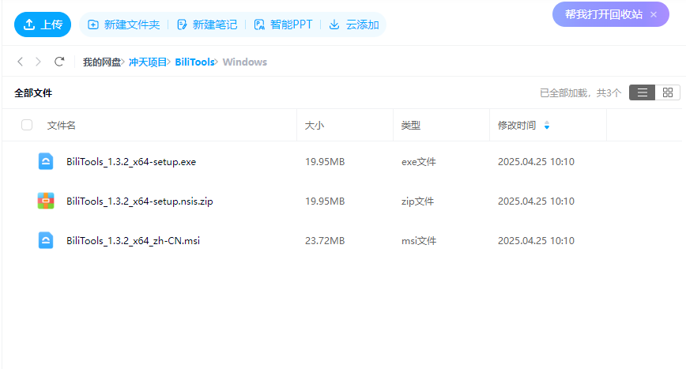Select file BiliTools_1.3.2_x64-setup.nsis.zip

pyautogui.click(x=140, y=201)
